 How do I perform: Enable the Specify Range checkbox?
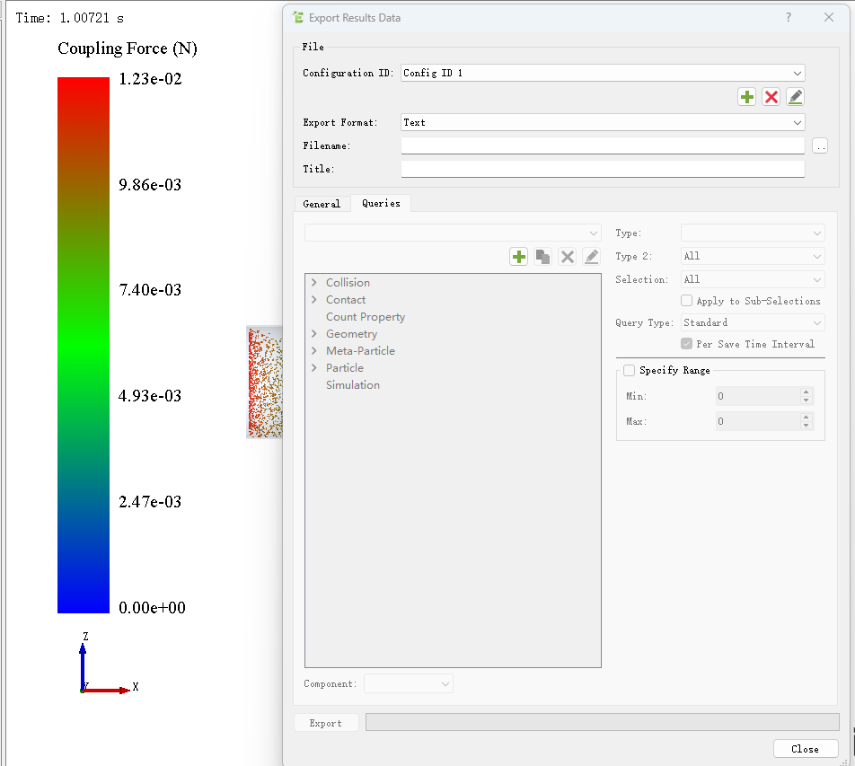pos(629,370)
